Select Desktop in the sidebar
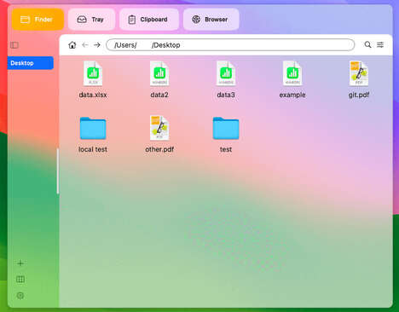This screenshot has width=399, height=312. [x=31, y=63]
